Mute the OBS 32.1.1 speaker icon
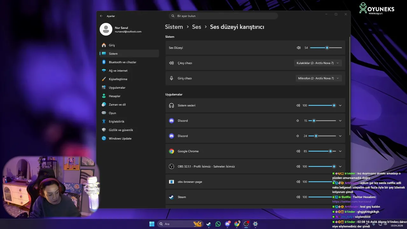Image resolution: width=407 pixels, height=229 pixels. click(298, 166)
